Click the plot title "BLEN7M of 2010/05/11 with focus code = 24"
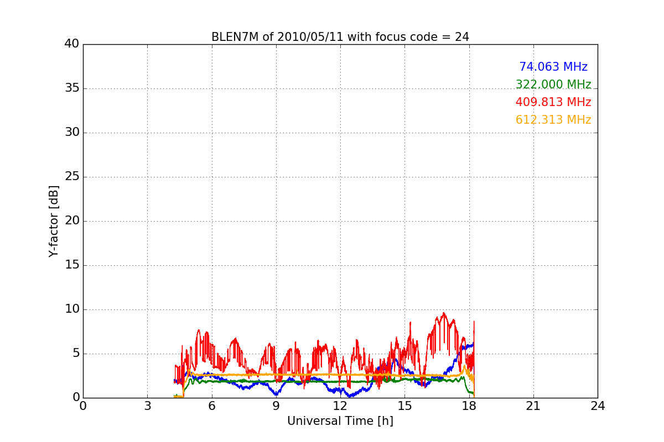The width and height of the screenshot is (664, 442). [x=340, y=37]
